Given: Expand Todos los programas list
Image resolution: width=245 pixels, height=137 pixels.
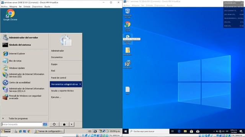Looking at the screenshot, I should click(x=18, y=118).
